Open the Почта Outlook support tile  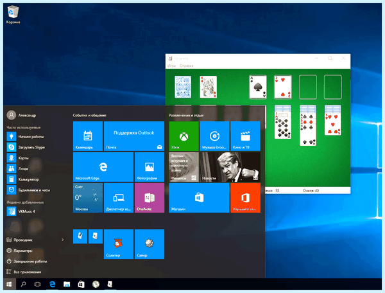(134, 136)
